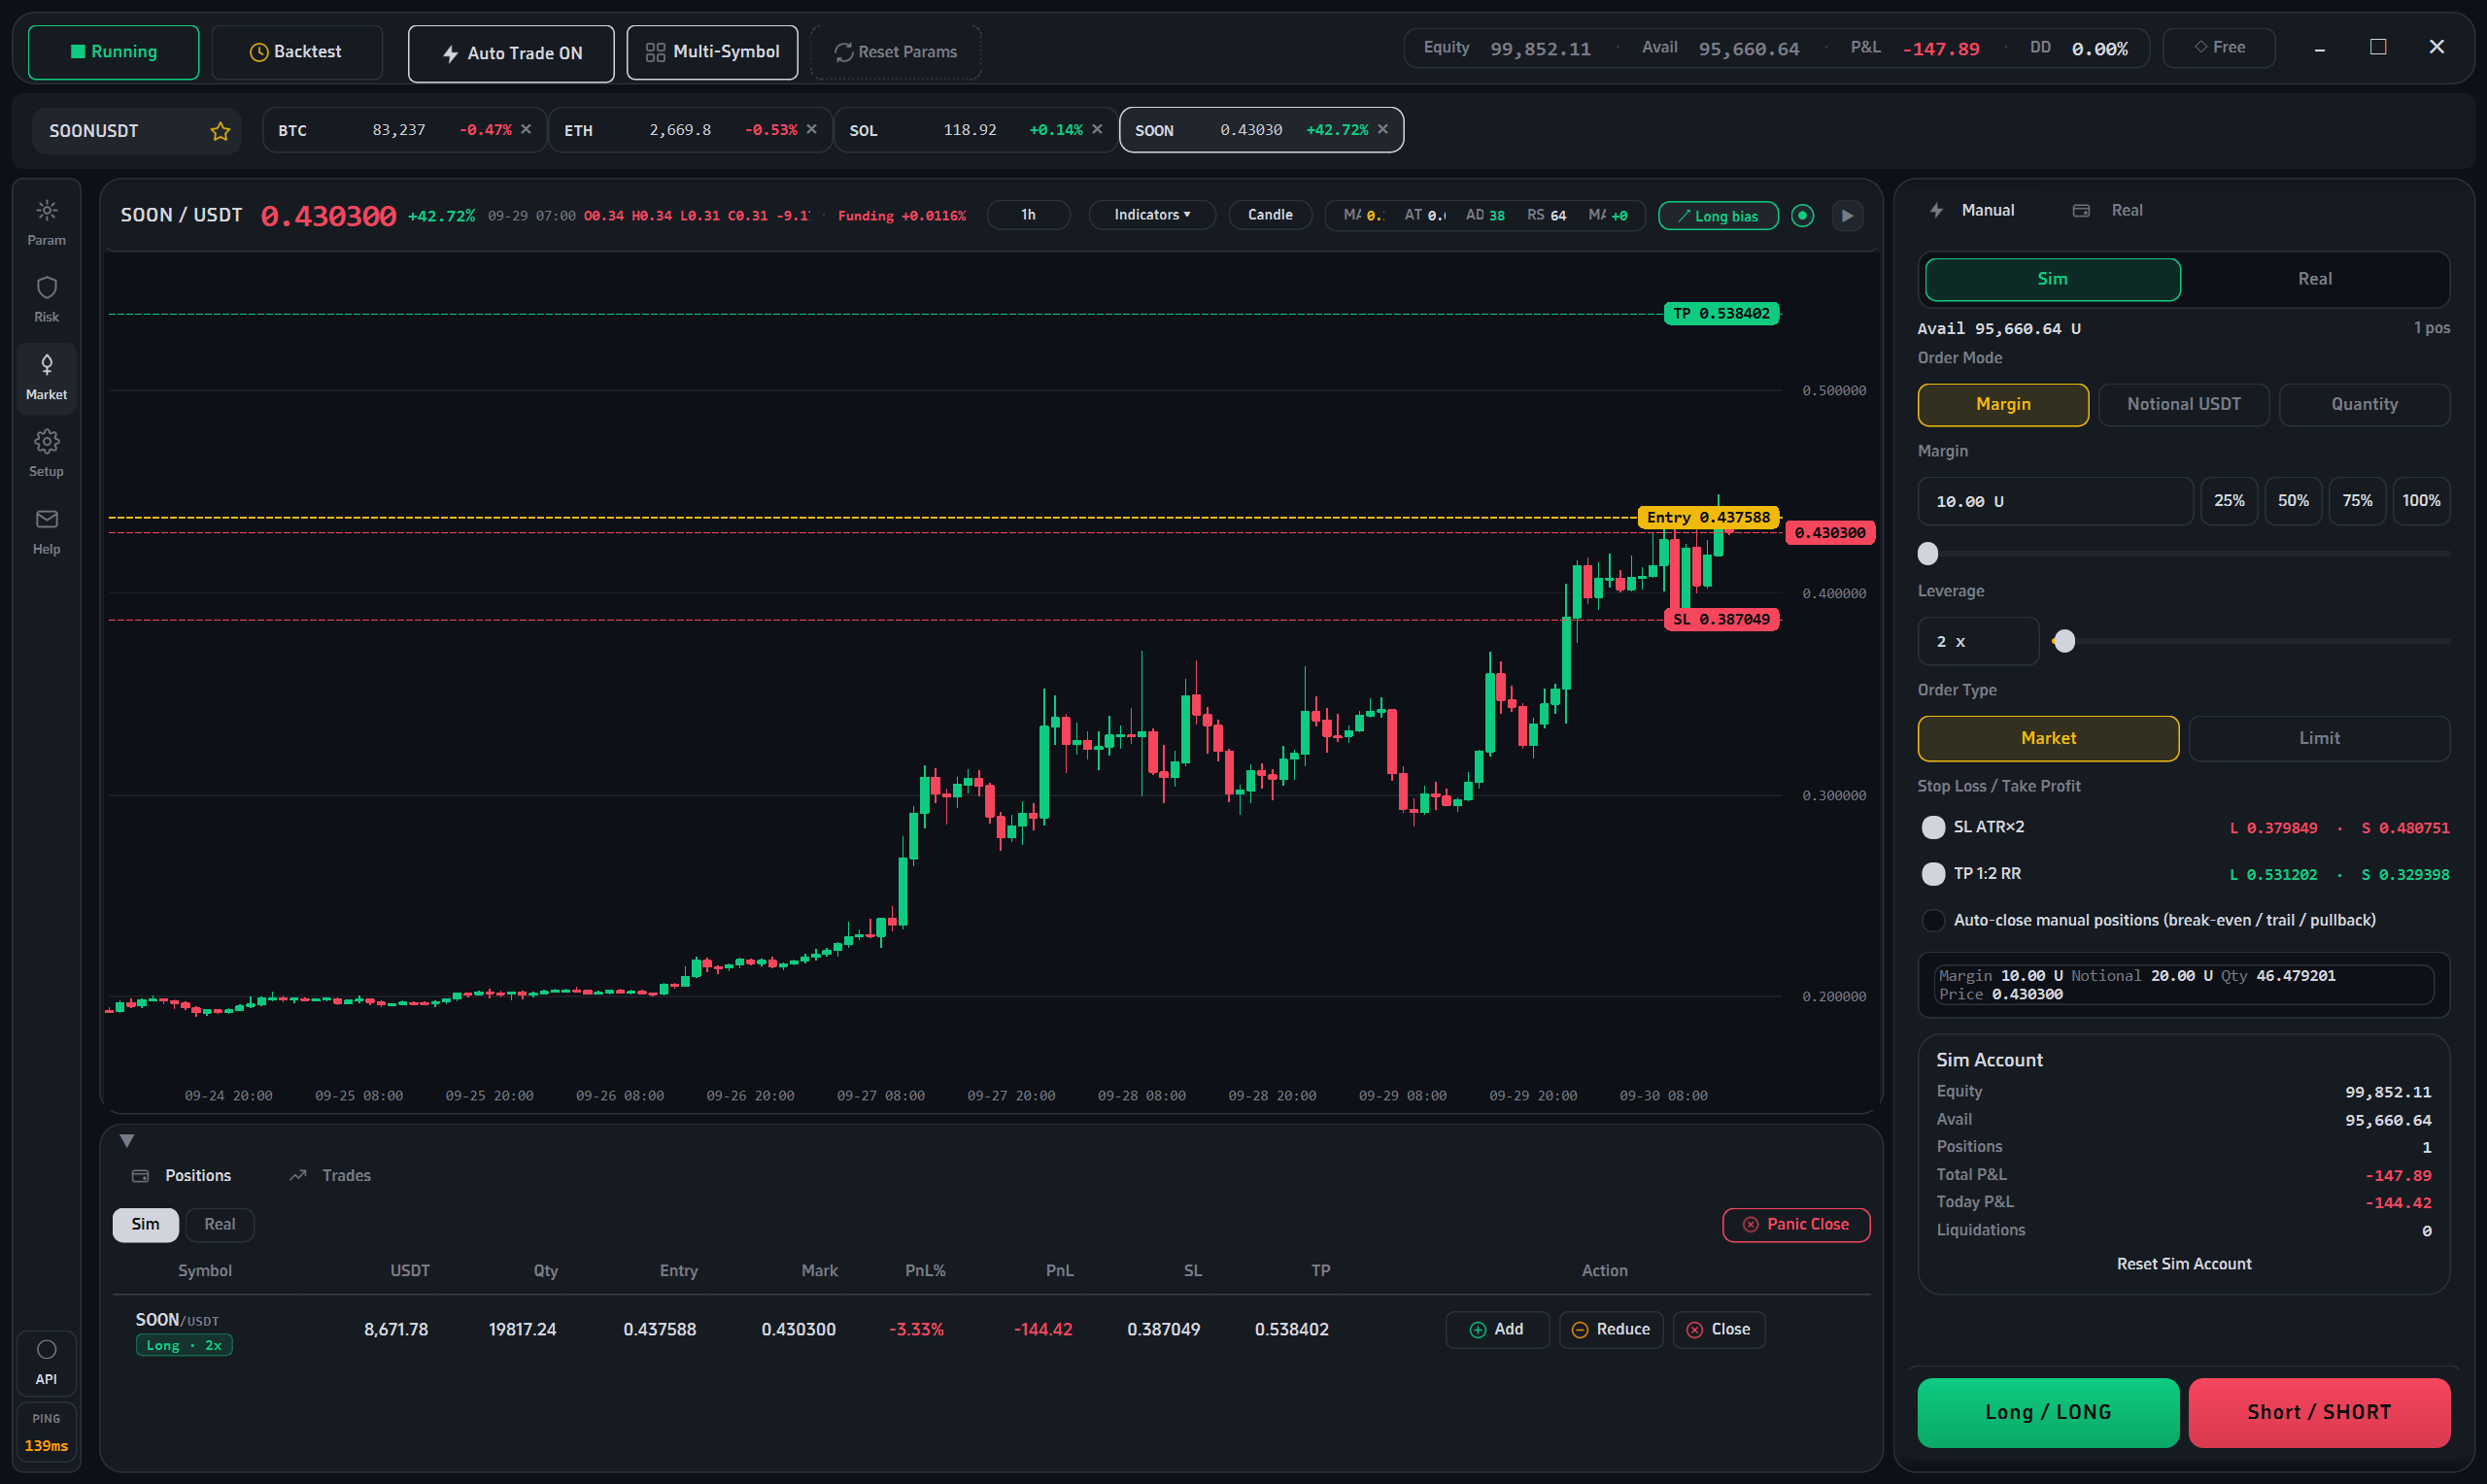Close the SOL ticker tab
This screenshot has height=1484, width=2487.
(x=1097, y=129)
